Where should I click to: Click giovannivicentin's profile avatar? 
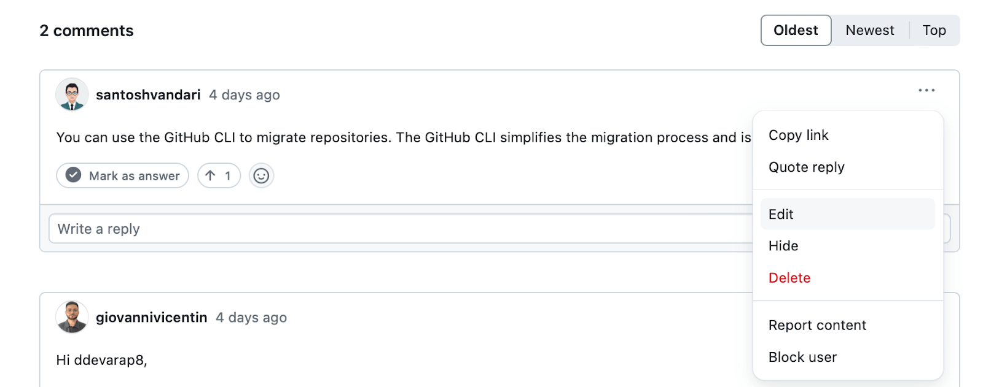coord(72,317)
